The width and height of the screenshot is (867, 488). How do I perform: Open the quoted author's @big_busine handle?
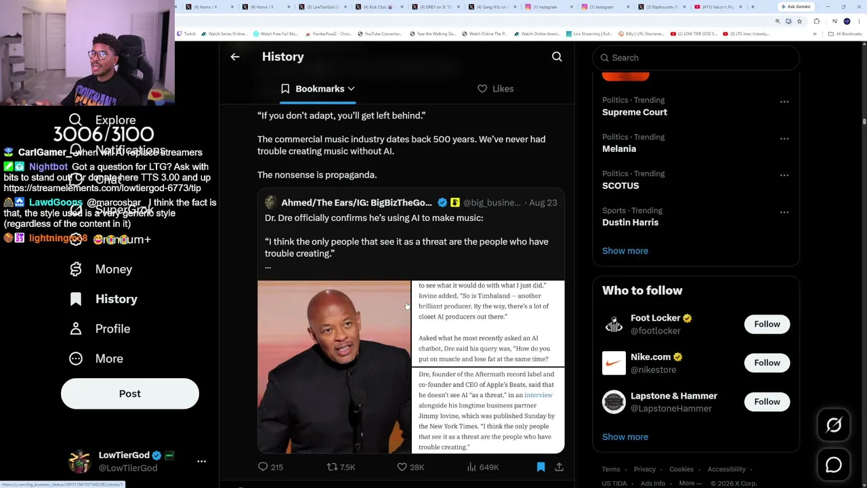tap(492, 203)
